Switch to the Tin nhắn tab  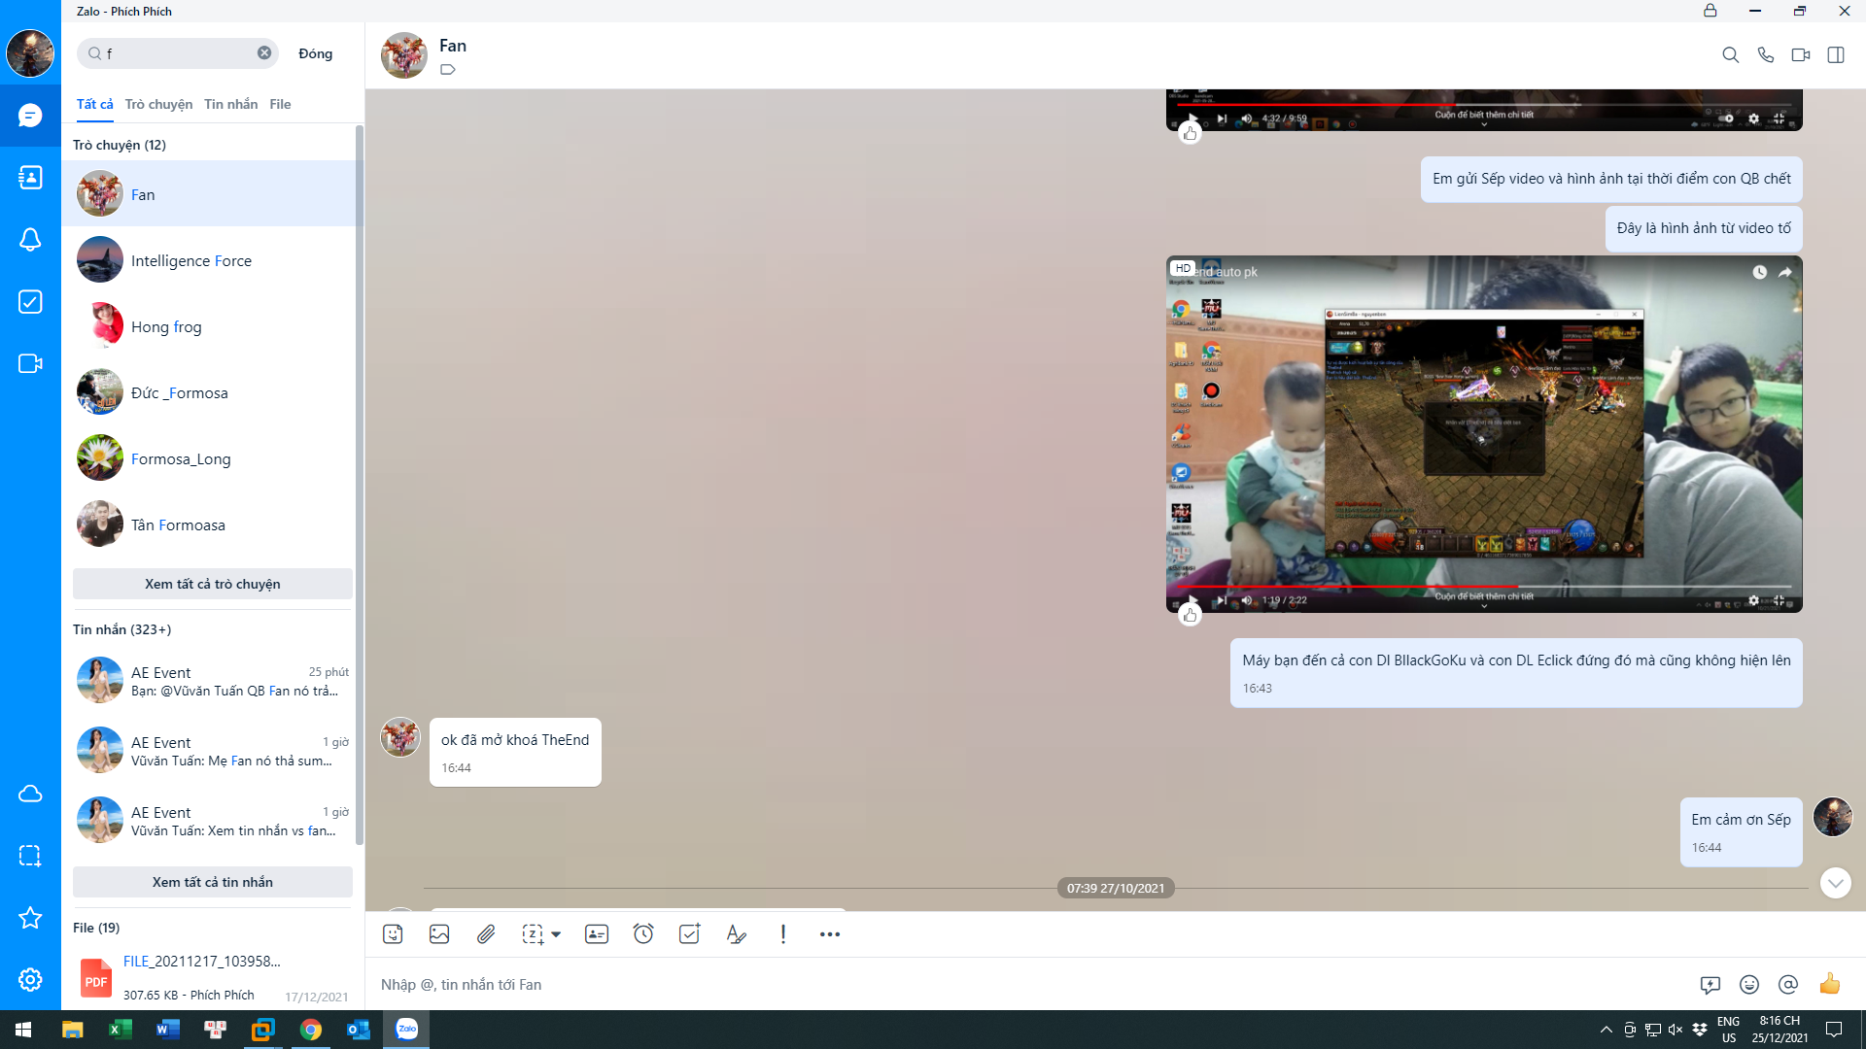tap(230, 104)
